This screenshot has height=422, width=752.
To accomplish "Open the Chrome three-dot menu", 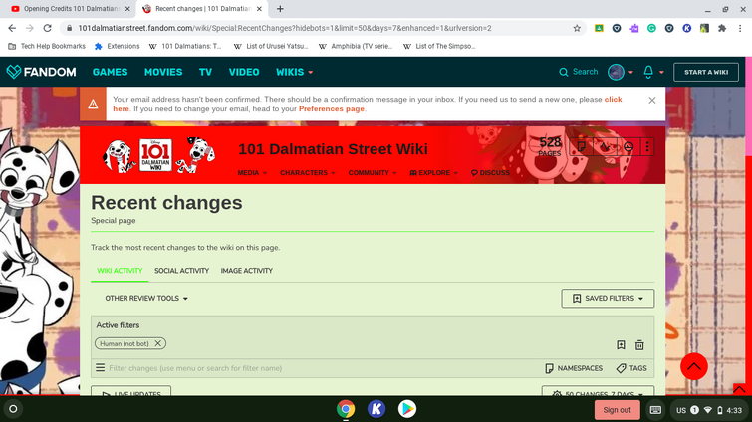I will pyautogui.click(x=740, y=28).
